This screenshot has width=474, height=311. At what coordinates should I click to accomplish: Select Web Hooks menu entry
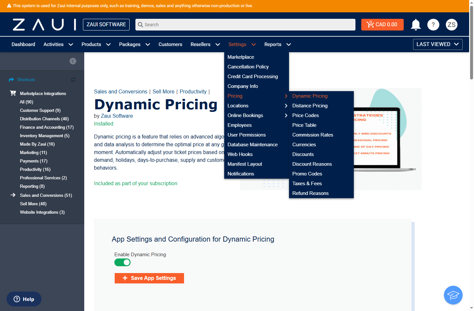pos(240,154)
